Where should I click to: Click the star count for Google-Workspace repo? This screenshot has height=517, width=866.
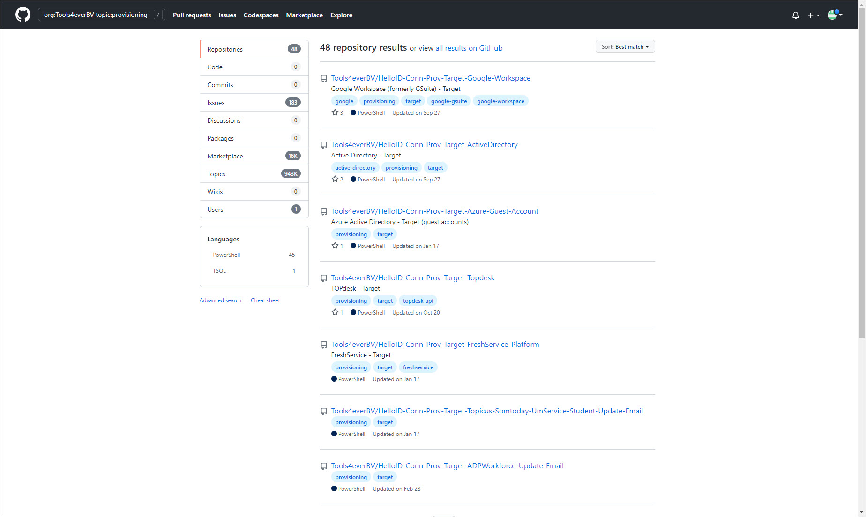(x=337, y=112)
